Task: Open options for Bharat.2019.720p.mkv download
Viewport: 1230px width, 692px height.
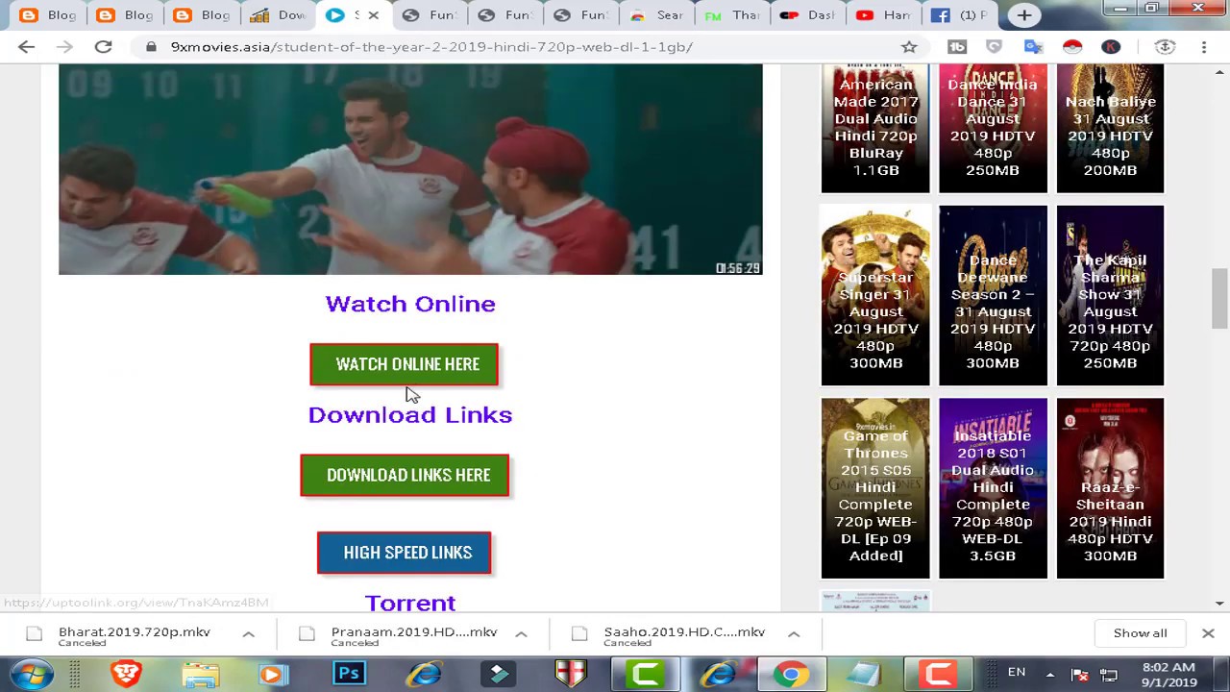Action: coord(248,633)
